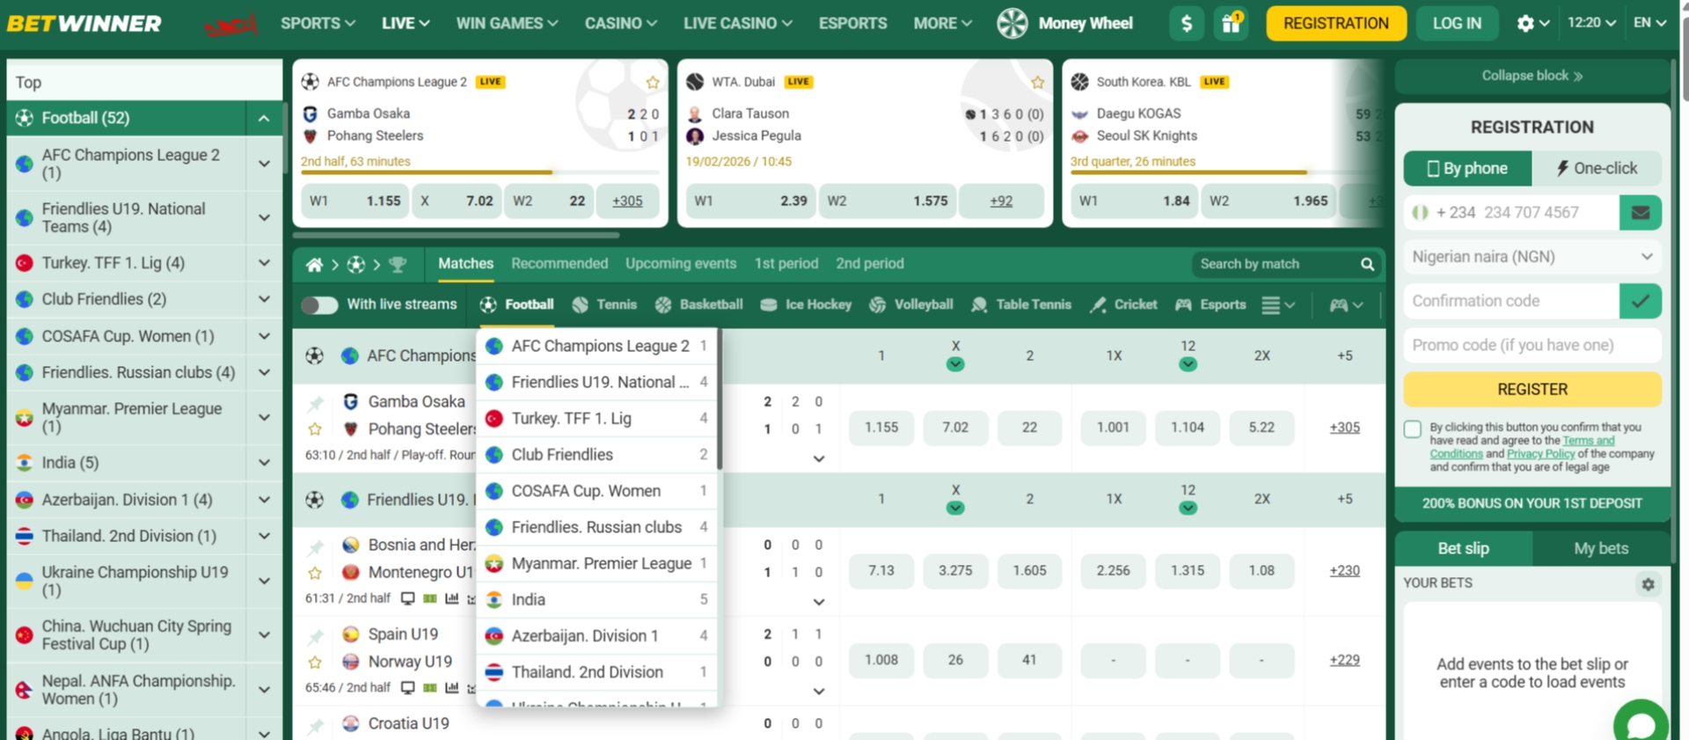The image size is (1689, 740).
Task: Bet W1 1.155 on the Gamba Osaka card
Action: (x=356, y=201)
